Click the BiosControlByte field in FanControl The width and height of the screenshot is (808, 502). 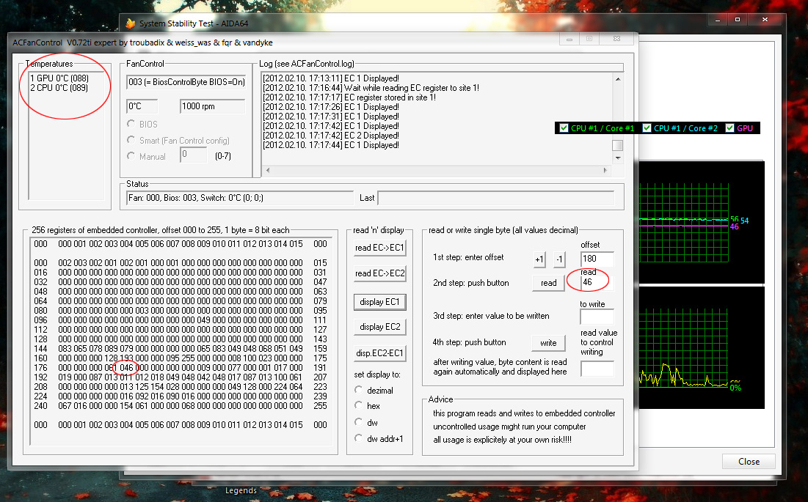(186, 82)
